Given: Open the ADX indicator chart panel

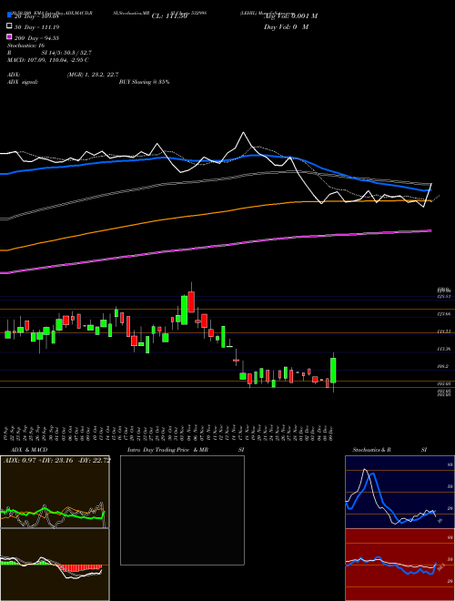Looking at the screenshot, I should pyautogui.click(x=55, y=492).
